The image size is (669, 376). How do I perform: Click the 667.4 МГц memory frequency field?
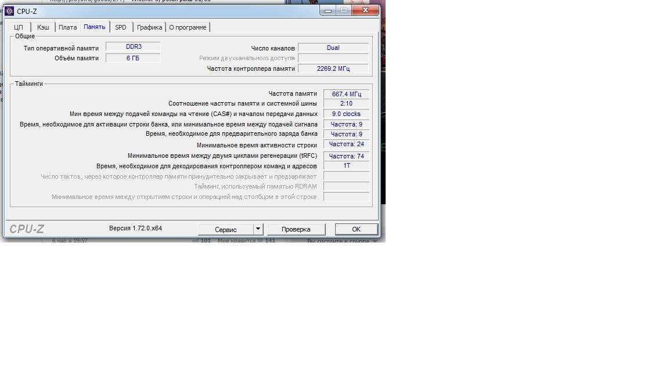(x=346, y=94)
